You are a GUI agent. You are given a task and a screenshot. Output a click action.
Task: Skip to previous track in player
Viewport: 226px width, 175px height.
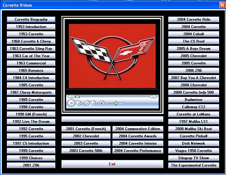(x=87, y=103)
